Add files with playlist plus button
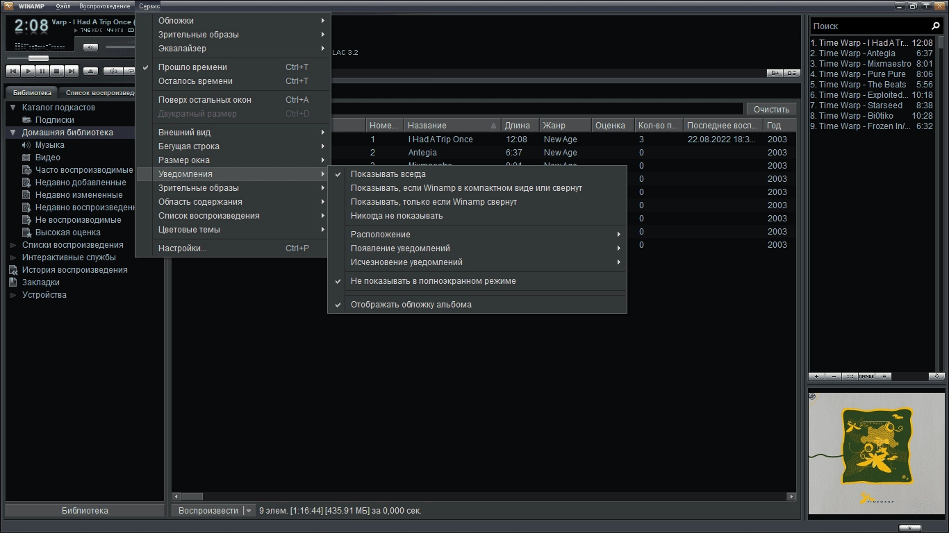The height and width of the screenshot is (533, 949). (817, 376)
